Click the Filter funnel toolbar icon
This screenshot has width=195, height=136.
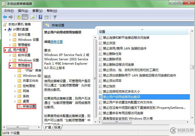[x=55, y=17]
